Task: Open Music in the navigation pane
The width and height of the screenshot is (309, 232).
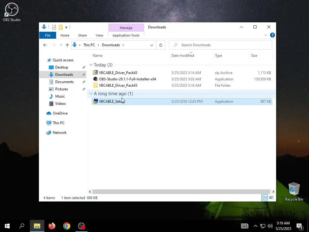Action: coord(60,96)
